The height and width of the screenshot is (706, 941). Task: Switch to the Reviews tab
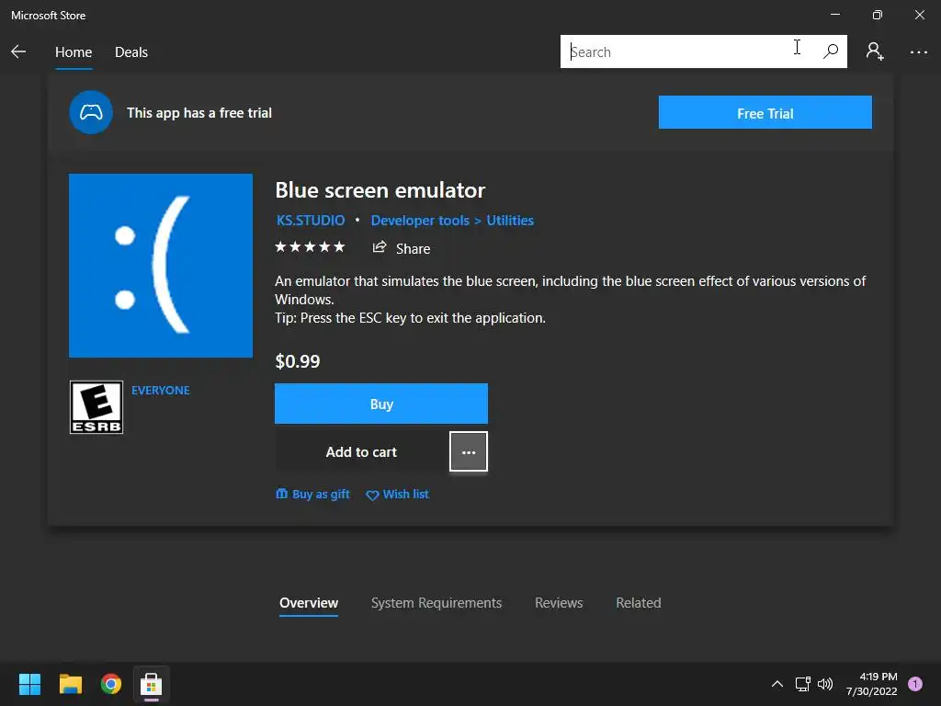(x=559, y=603)
